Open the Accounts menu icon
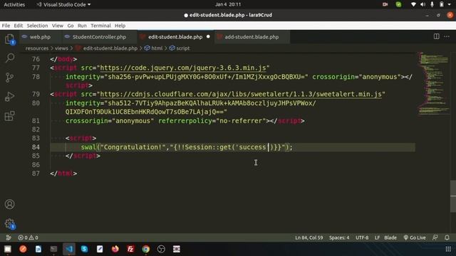The width and height of the screenshot is (456, 256). (9, 204)
